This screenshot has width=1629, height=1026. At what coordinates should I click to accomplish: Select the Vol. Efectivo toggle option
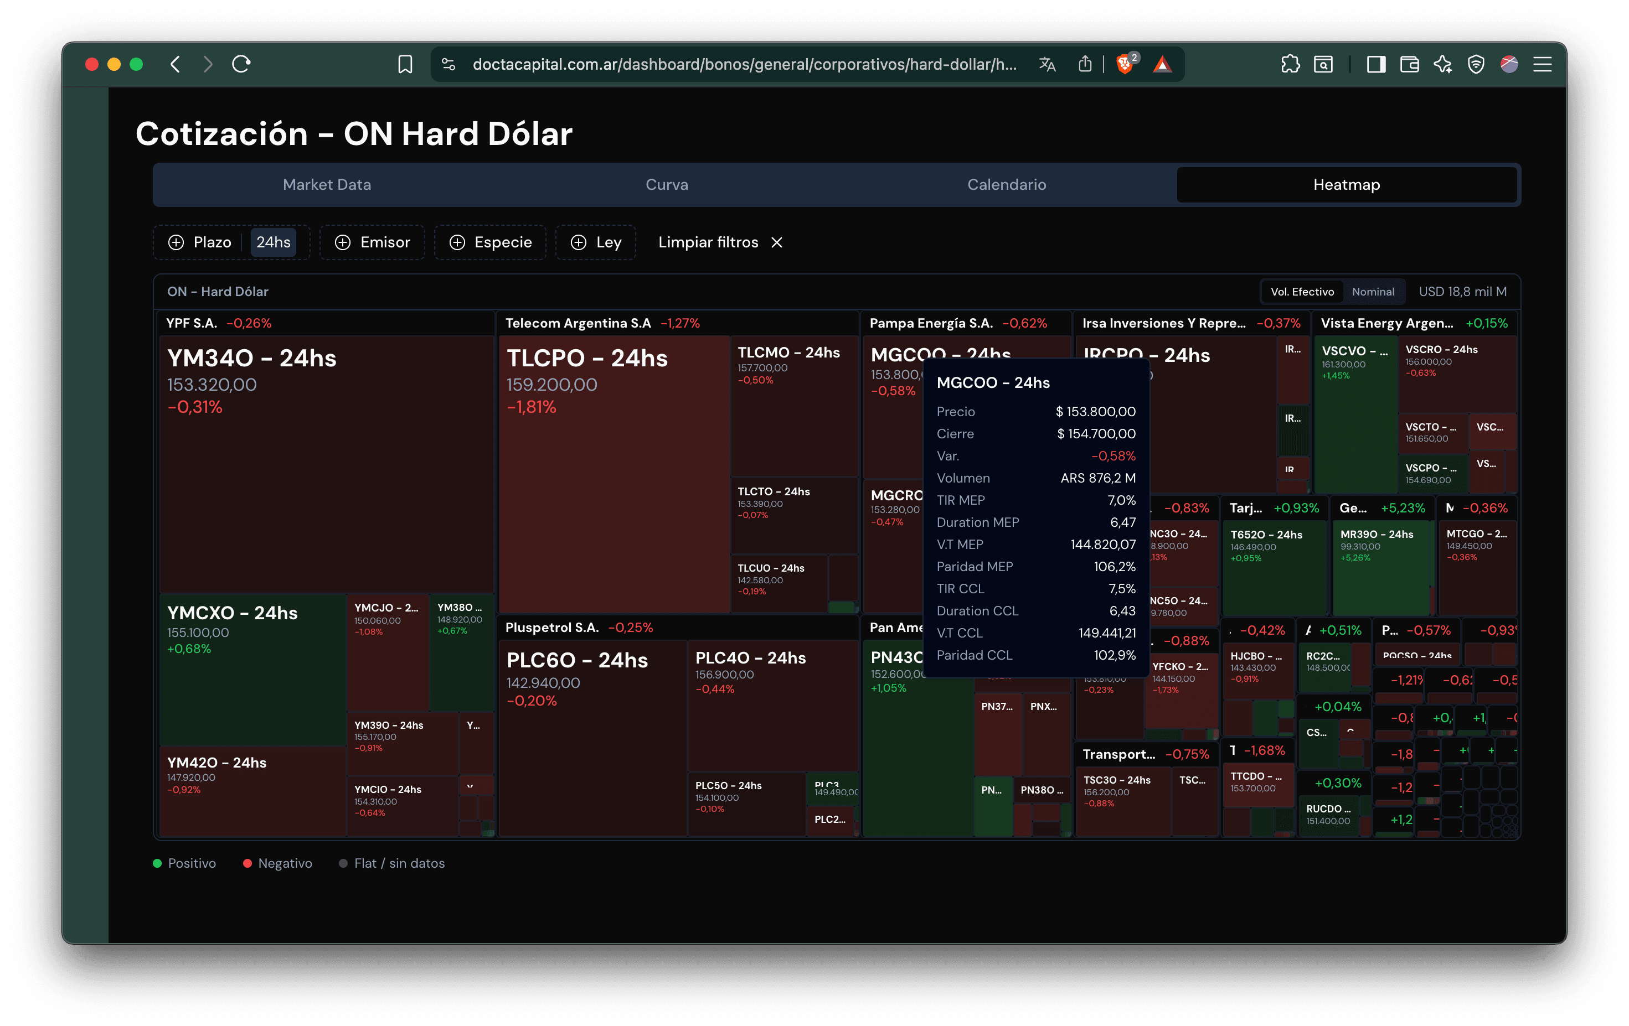point(1302,292)
